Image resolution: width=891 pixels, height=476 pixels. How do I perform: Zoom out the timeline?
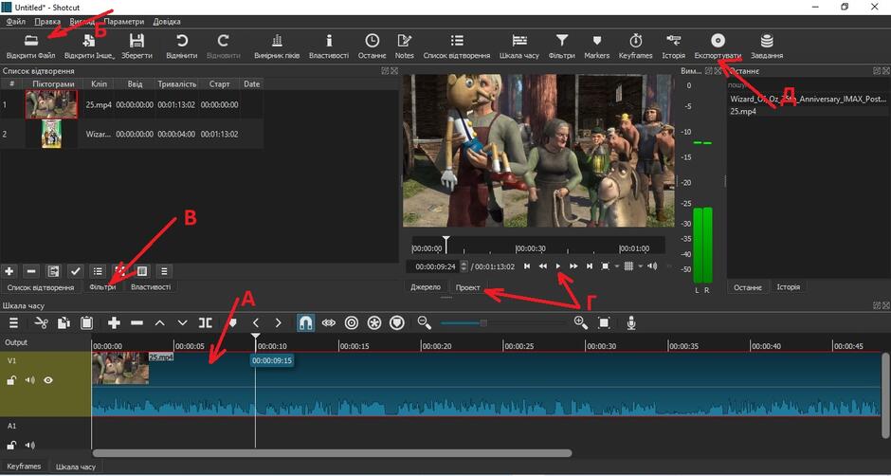tap(424, 323)
